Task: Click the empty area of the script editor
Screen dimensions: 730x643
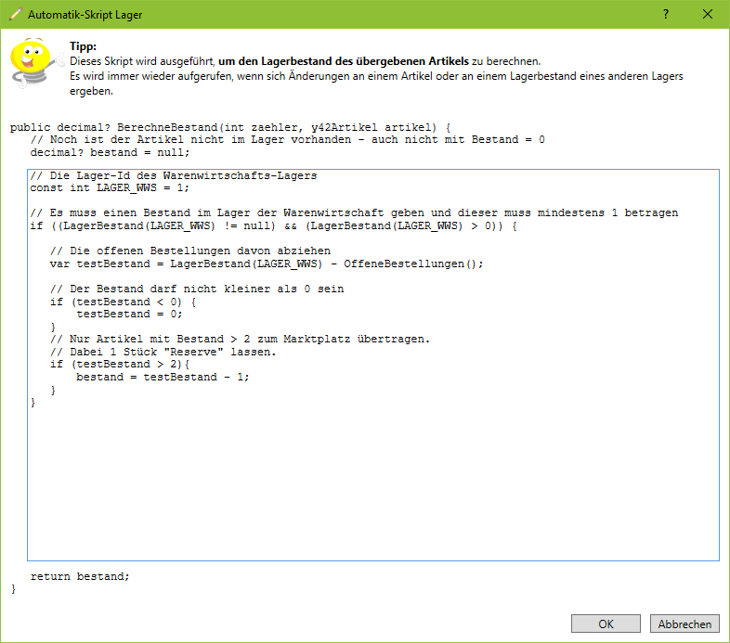Action: (x=372, y=482)
